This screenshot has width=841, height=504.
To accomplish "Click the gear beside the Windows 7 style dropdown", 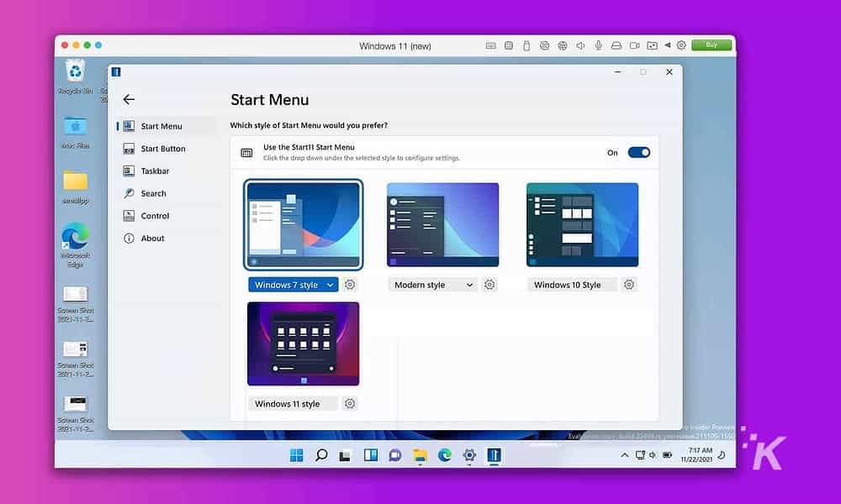I will point(350,285).
